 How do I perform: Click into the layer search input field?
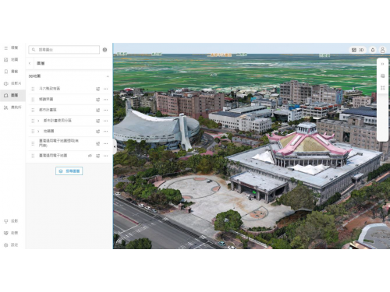pos(64,50)
